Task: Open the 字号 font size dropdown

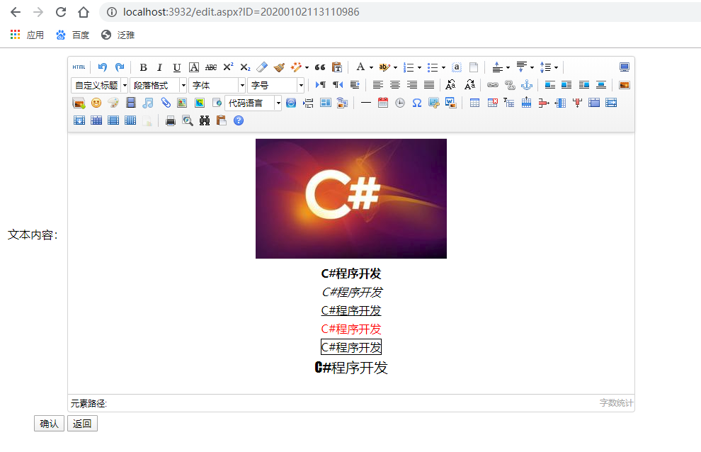Action: pos(276,85)
